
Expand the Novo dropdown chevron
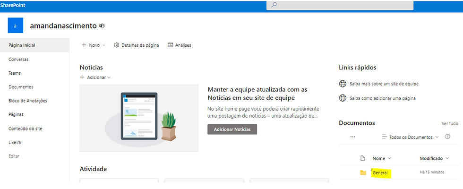[x=103, y=45]
